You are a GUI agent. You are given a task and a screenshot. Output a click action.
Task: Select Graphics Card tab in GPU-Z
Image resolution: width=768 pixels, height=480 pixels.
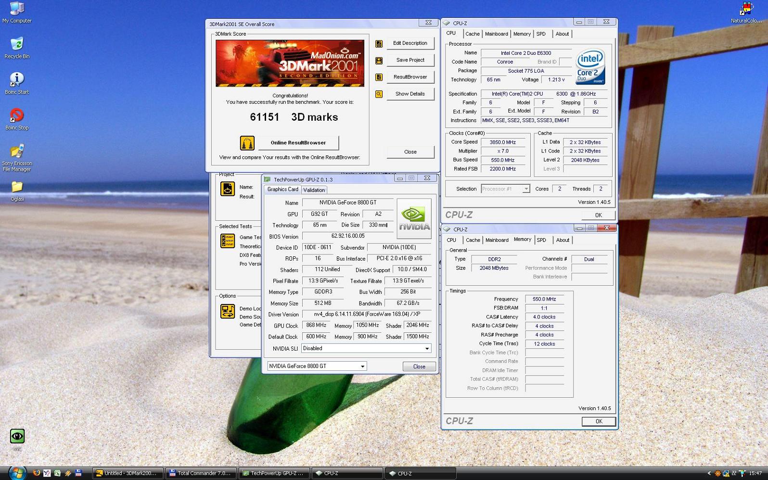(x=282, y=189)
